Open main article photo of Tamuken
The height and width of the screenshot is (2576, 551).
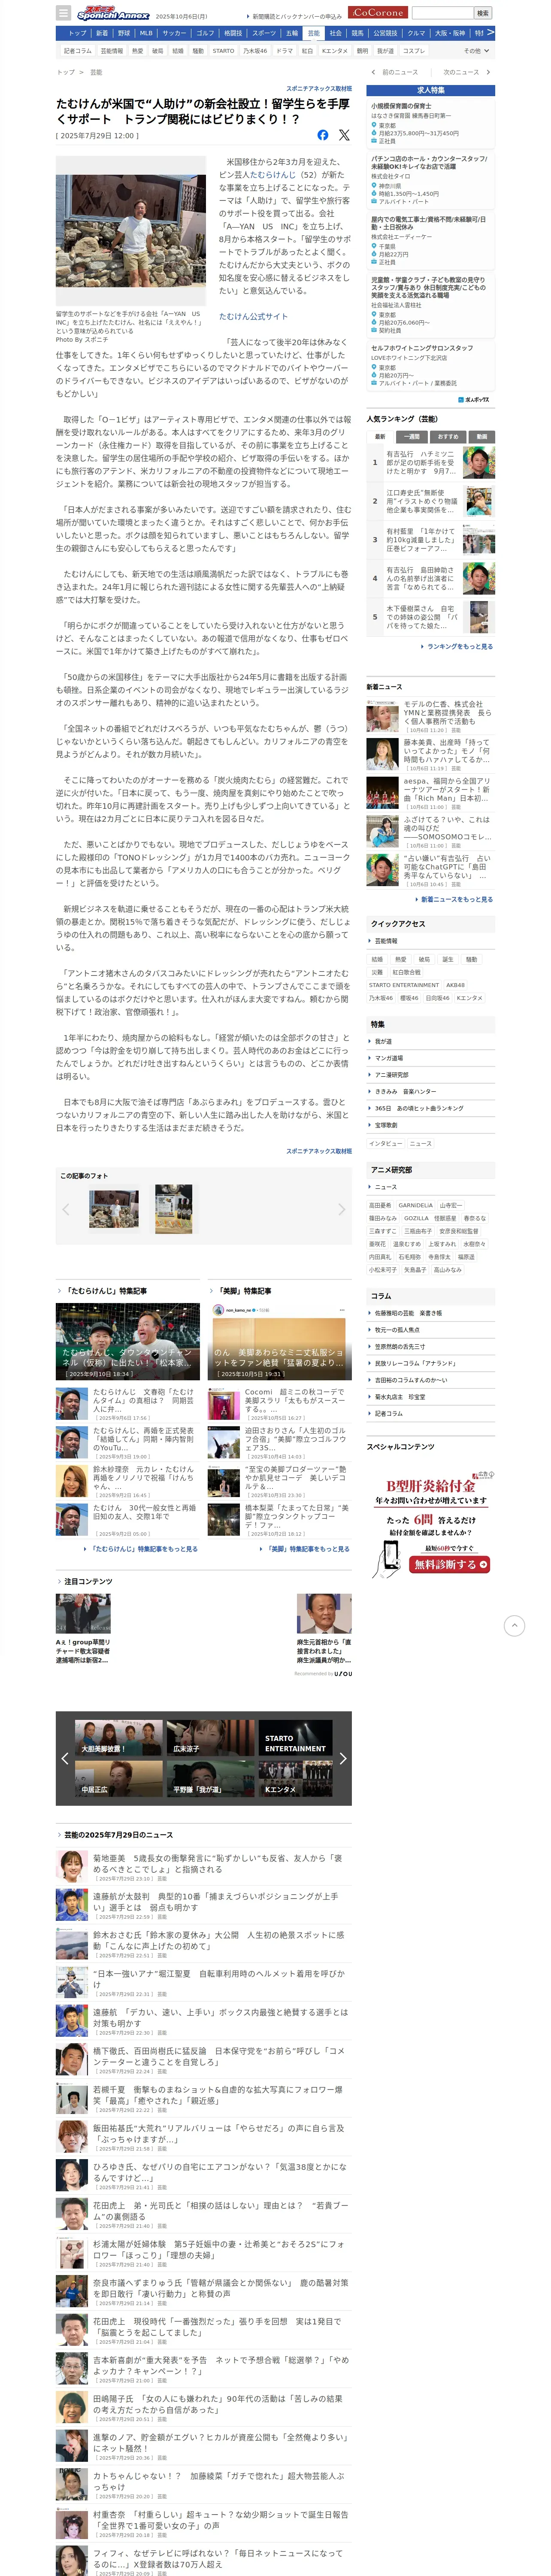click(131, 232)
